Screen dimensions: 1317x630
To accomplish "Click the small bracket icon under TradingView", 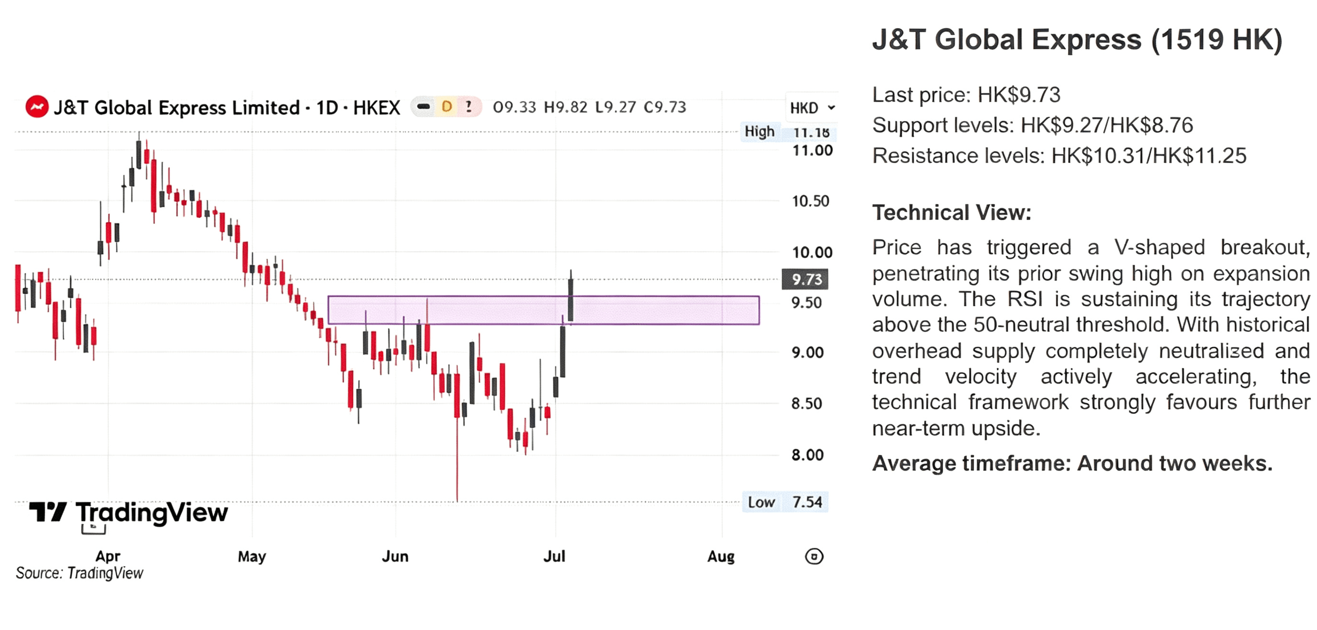I will point(93,529).
